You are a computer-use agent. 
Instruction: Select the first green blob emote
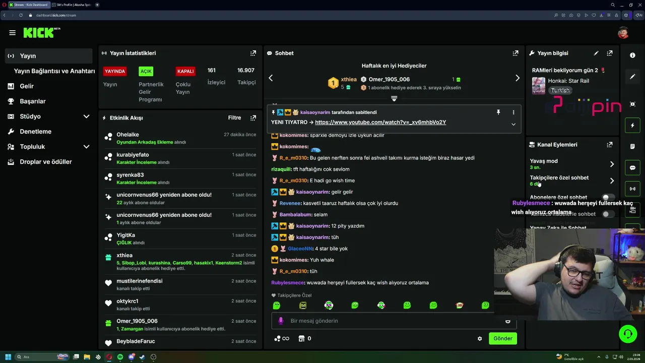click(x=276, y=306)
